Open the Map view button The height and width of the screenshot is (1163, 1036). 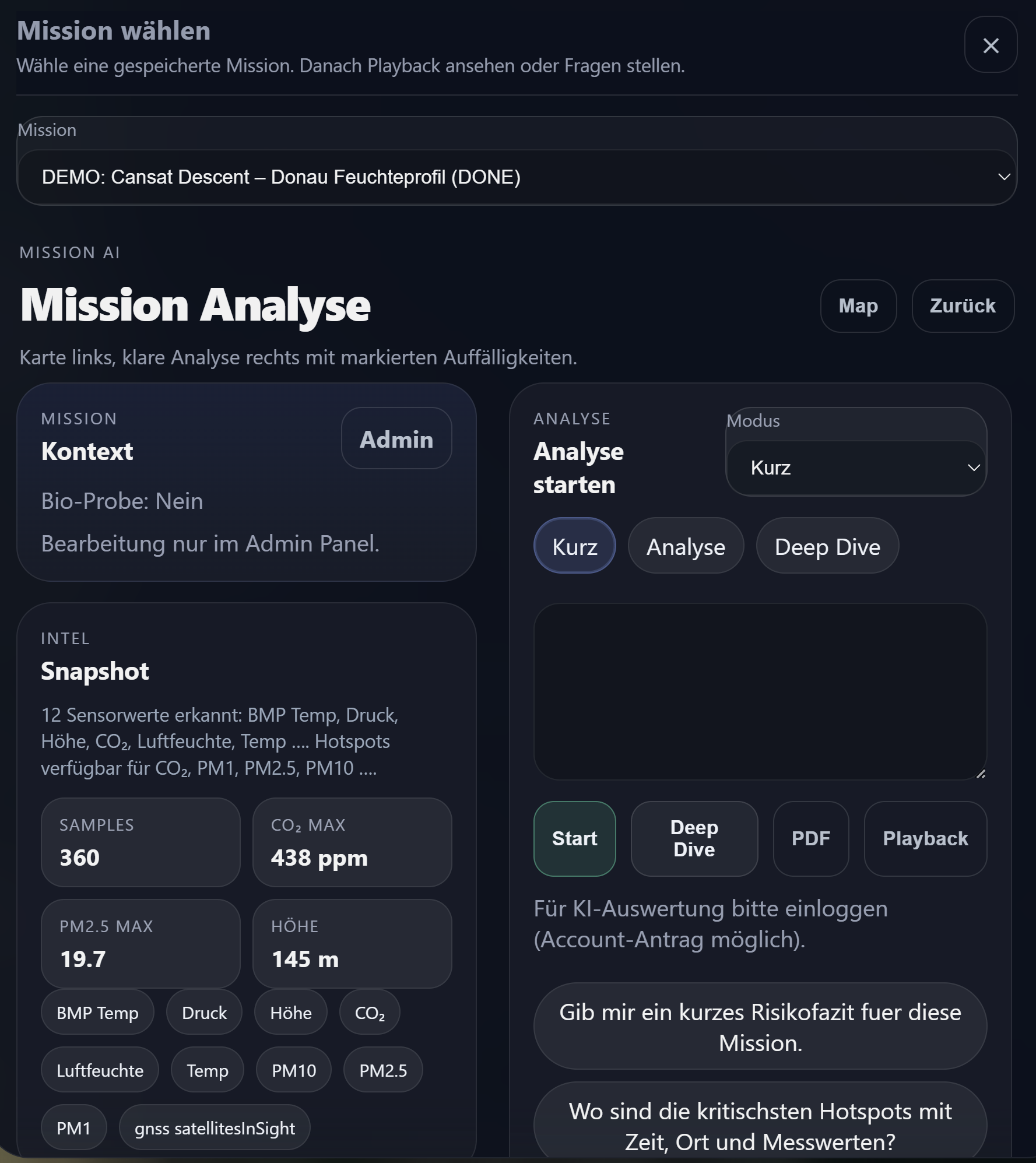click(858, 306)
